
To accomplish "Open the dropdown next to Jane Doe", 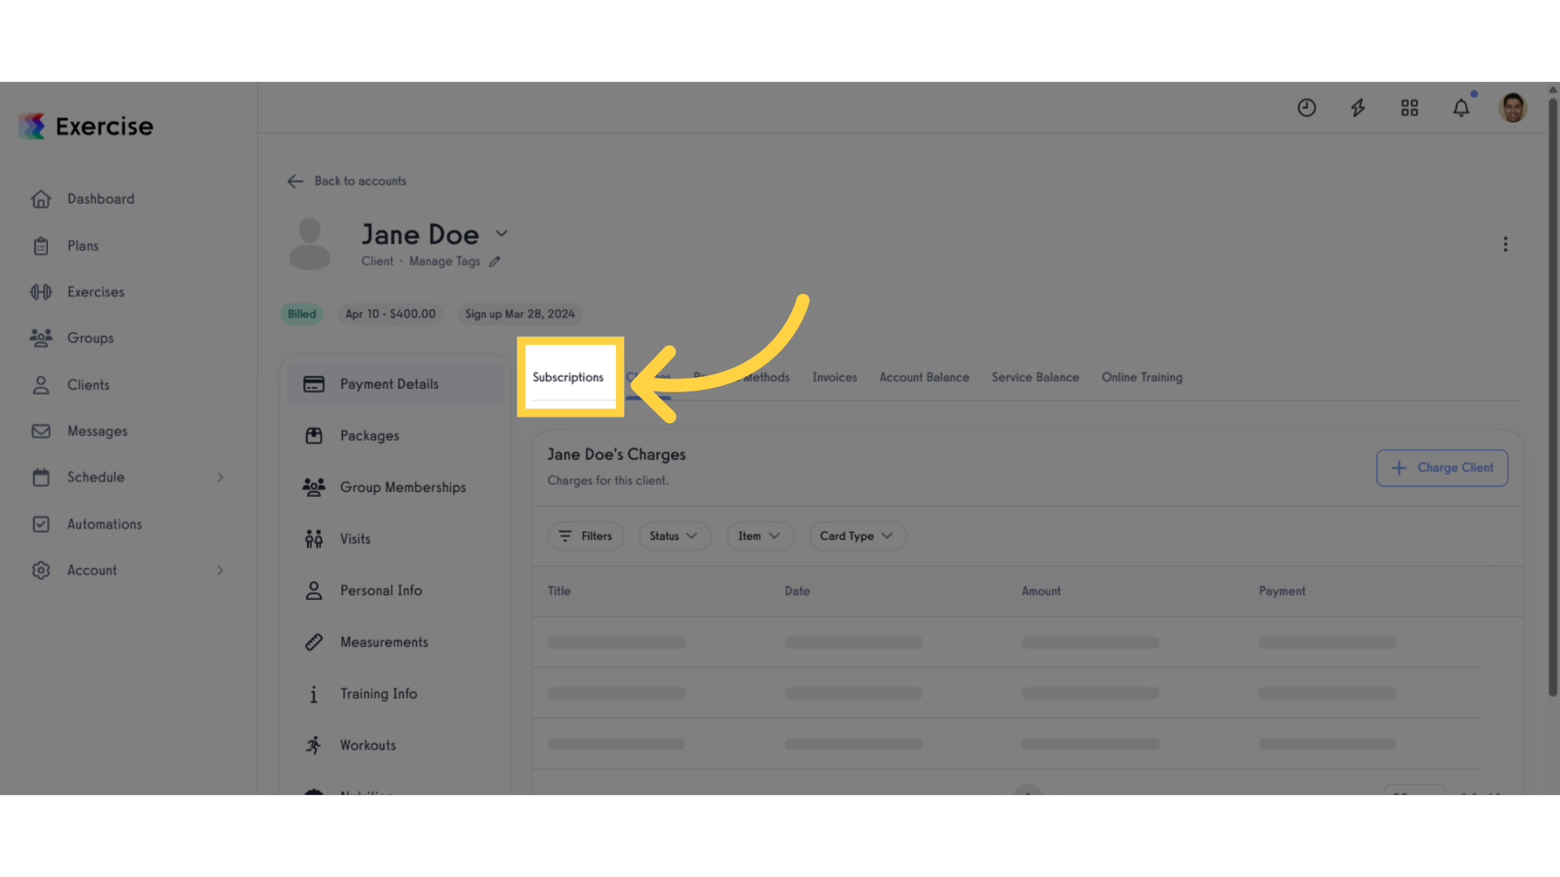I will [501, 234].
